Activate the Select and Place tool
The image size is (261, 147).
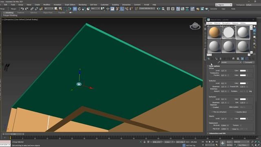click(x=88, y=9)
